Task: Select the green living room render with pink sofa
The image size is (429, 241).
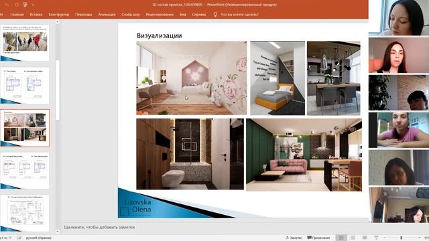Action: pyautogui.click(x=304, y=155)
